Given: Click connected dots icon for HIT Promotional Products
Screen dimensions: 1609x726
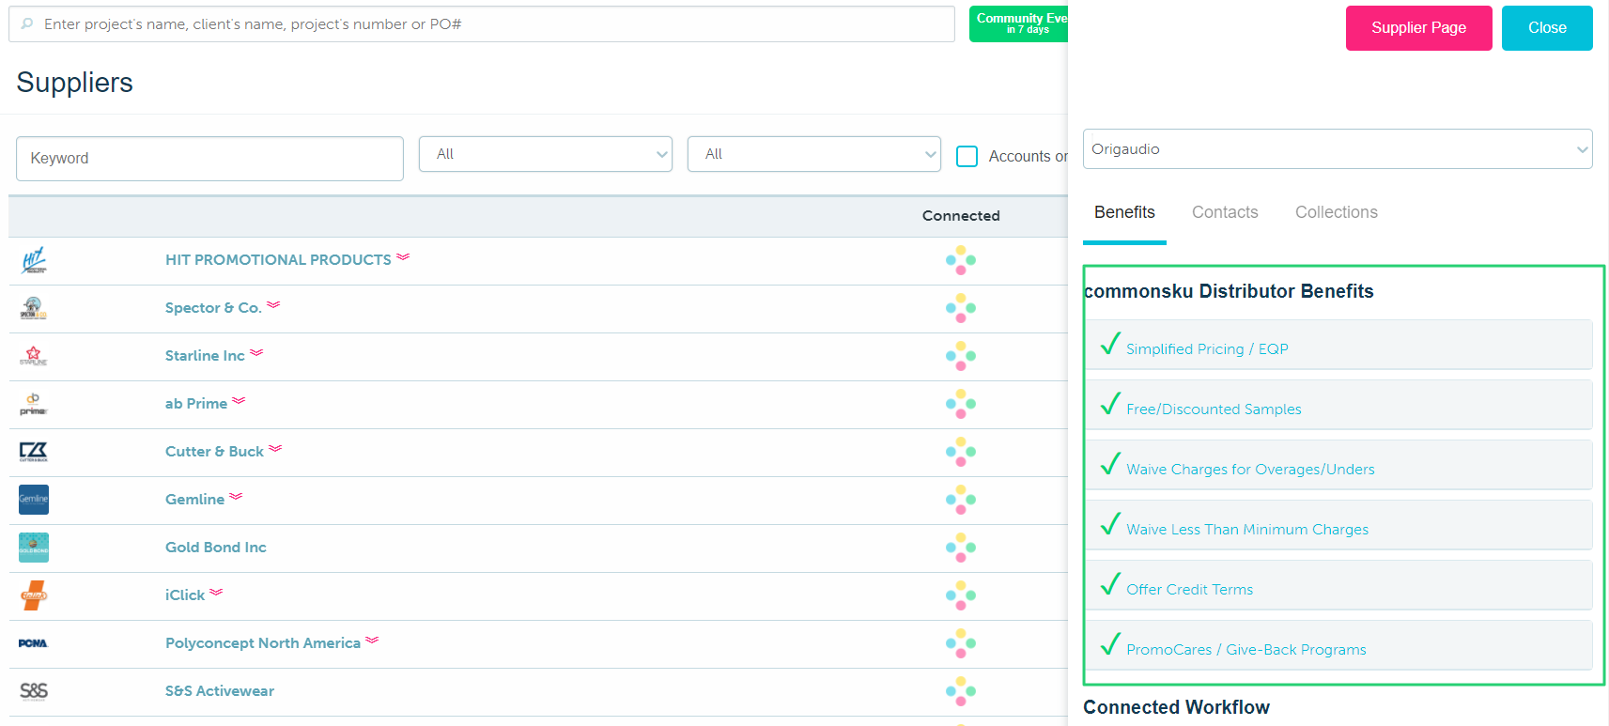Looking at the screenshot, I should 961,260.
